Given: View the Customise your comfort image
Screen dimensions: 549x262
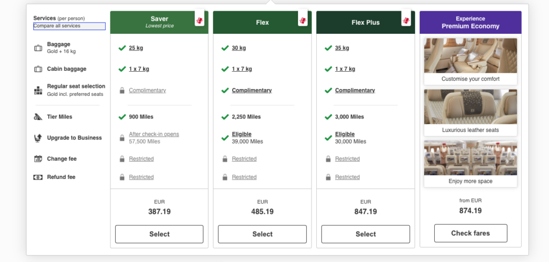Looking at the screenshot, I should click(x=471, y=56).
